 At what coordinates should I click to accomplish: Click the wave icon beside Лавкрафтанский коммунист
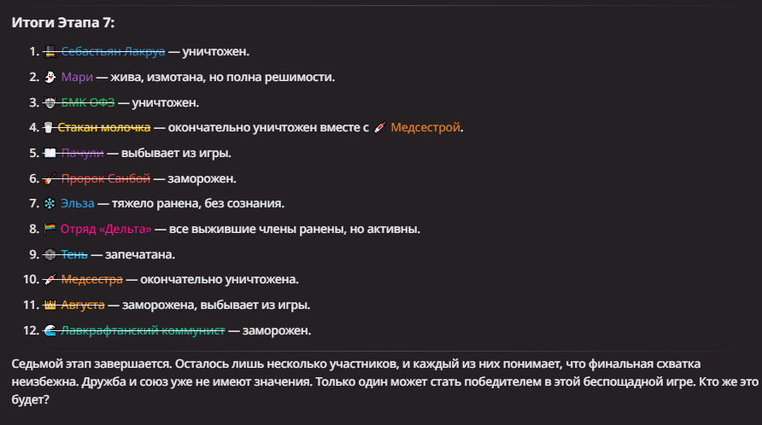pyautogui.click(x=50, y=330)
